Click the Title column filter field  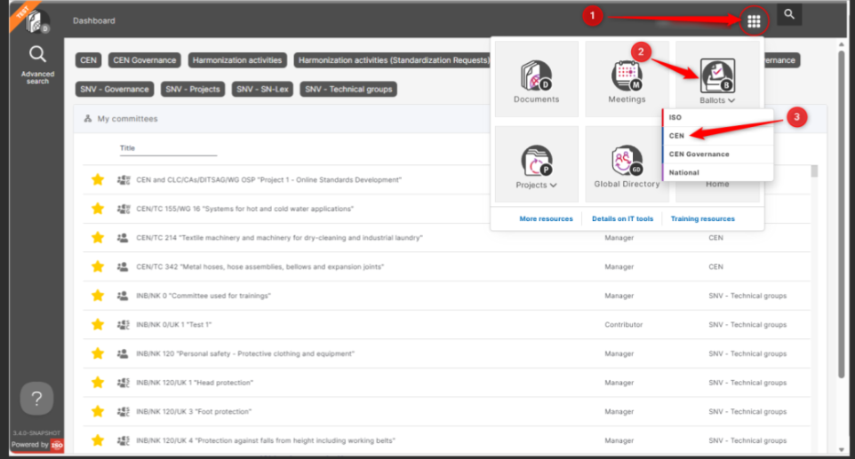[x=168, y=148]
